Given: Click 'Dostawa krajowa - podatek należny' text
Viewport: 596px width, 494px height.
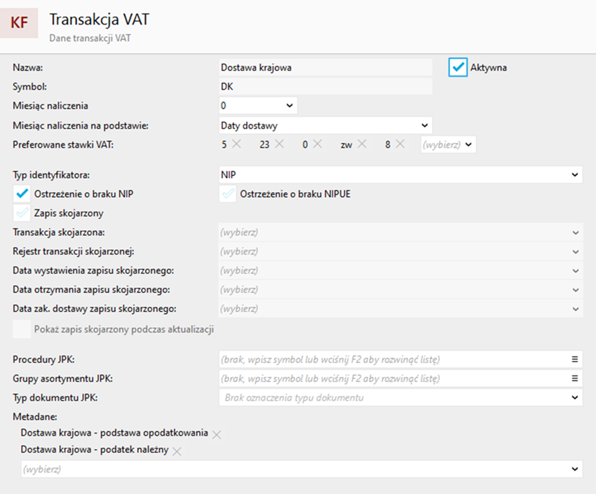Looking at the screenshot, I should click(x=95, y=450).
